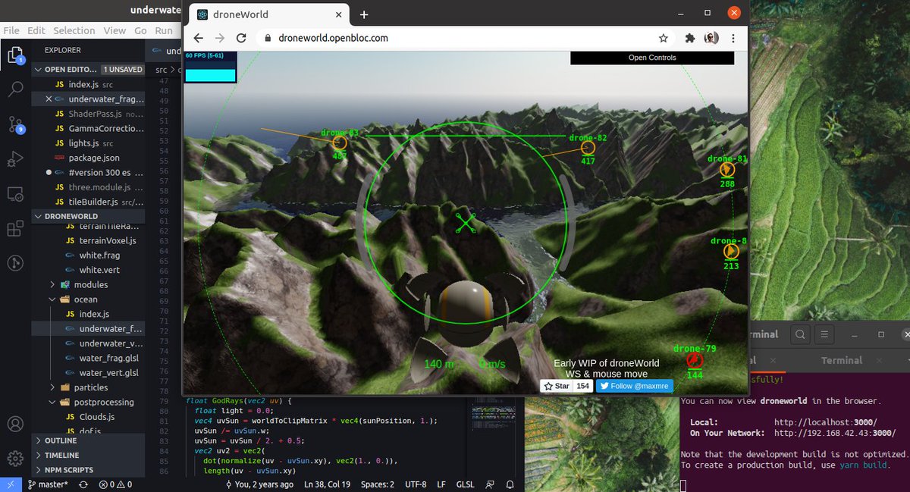Click the remote window indicator in status bar

pos(11,484)
